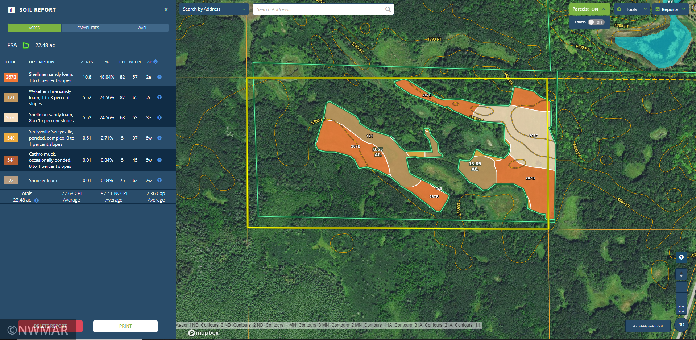Click the map help question icon
The height and width of the screenshot is (340, 696).
point(681,257)
